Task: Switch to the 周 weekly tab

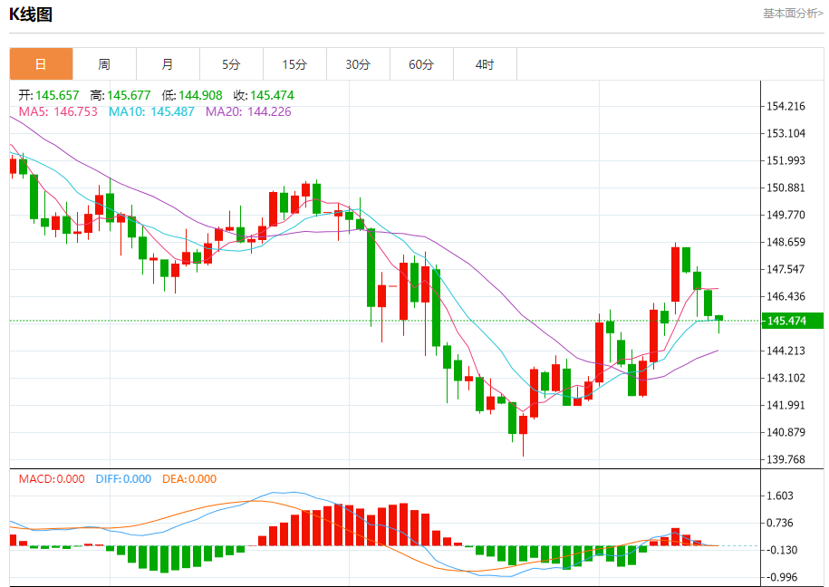Action: 105,64
